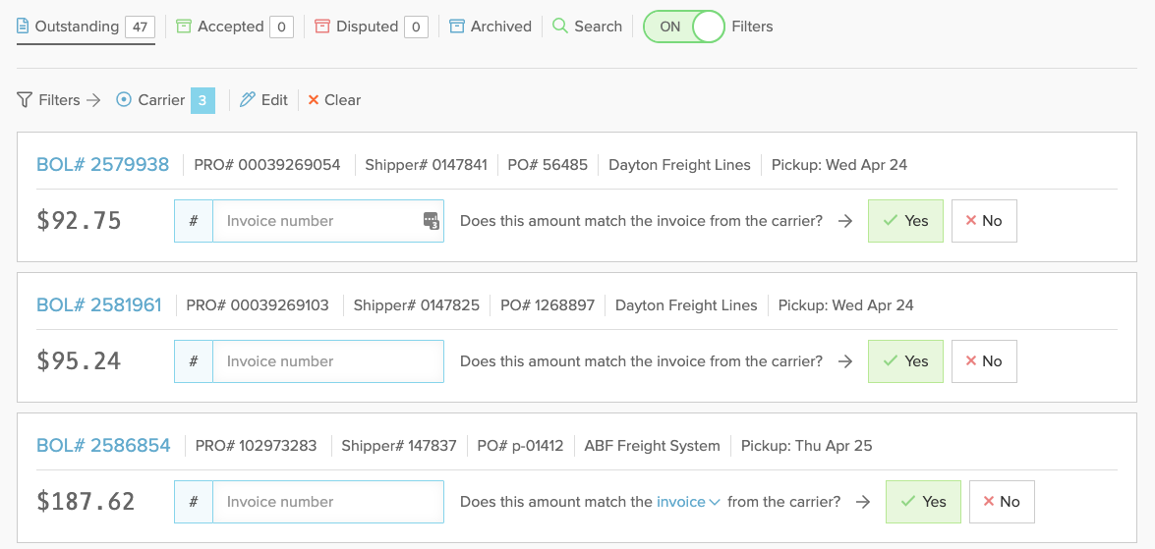Click the green Accepted archive-box icon

click(x=184, y=27)
